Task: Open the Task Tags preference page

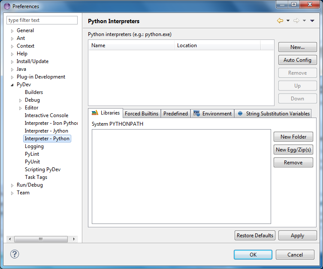Action: 36,177
